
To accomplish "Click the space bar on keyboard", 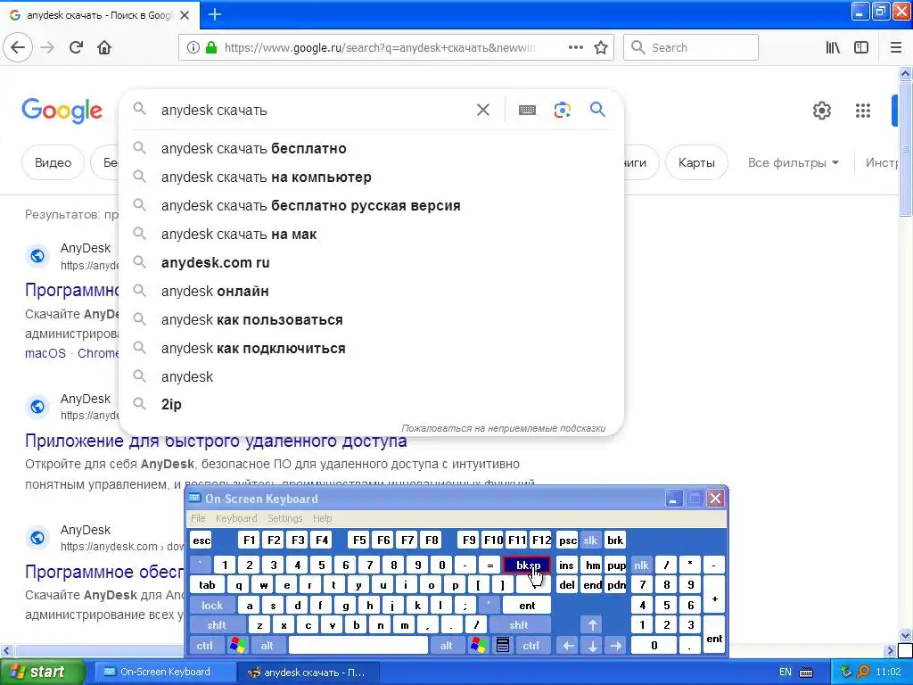I will [x=358, y=646].
